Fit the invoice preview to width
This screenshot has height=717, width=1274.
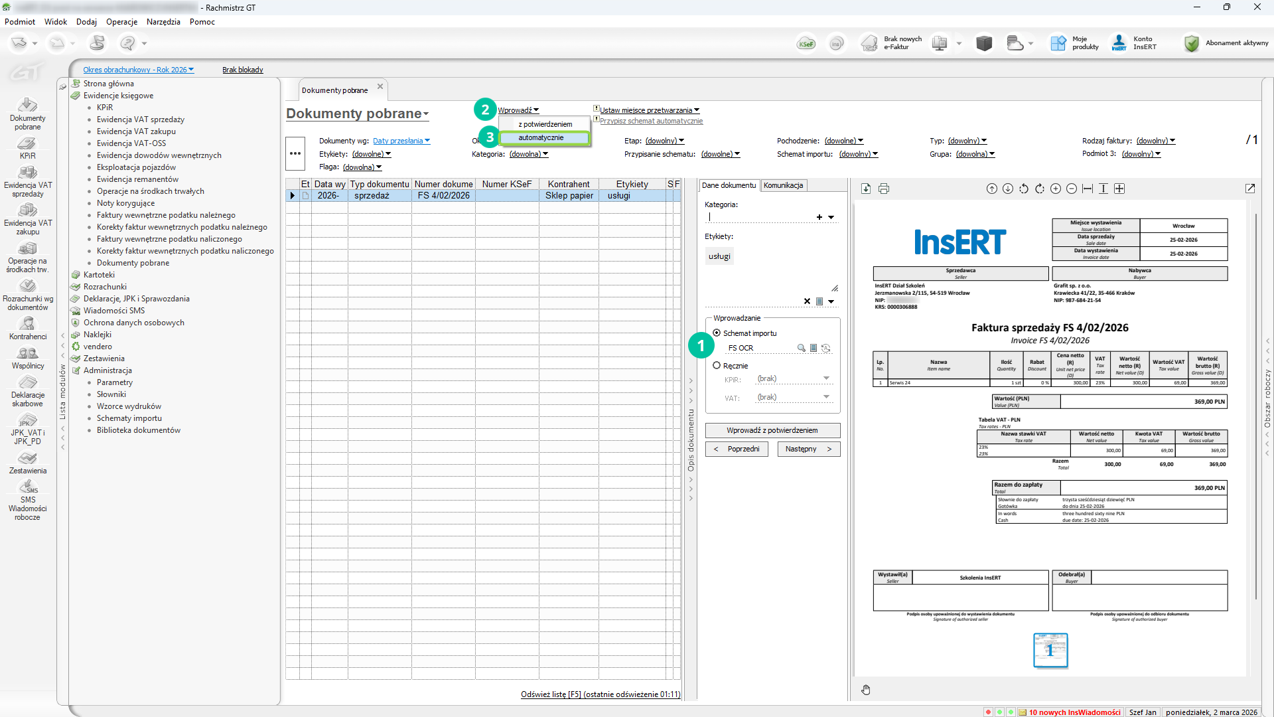pos(1087,189)
